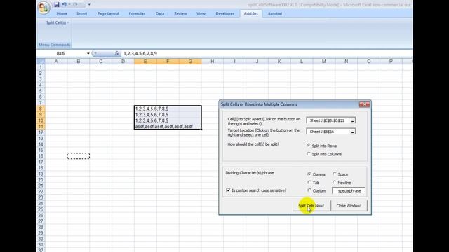
Task: Click the Redo icon in quick access toolbar
Action: [x=75, y=5]
